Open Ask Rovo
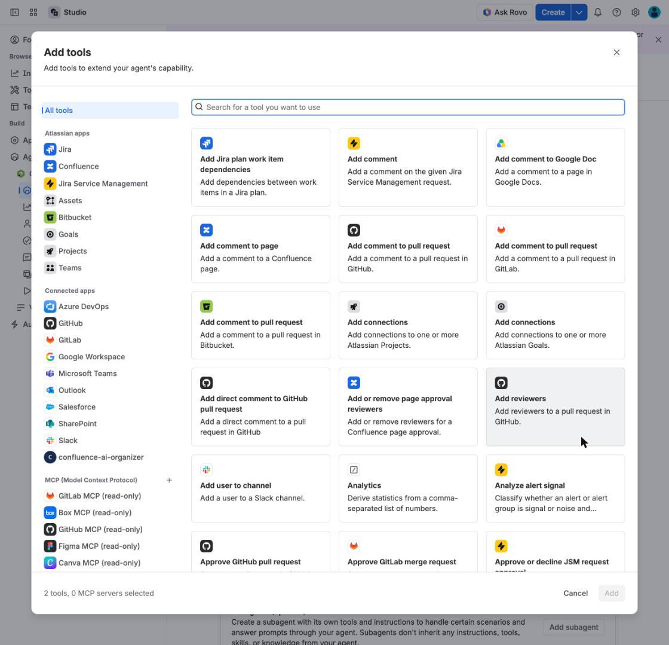This screenshot has width=669, height=645. tap(505, 13)
